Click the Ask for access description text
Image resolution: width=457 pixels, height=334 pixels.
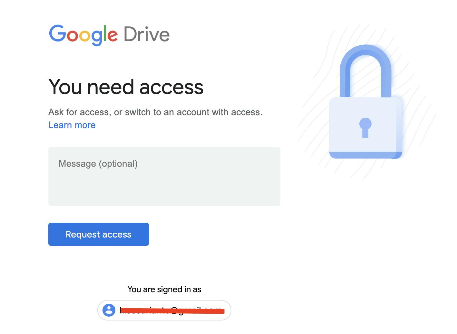coord(155,112)
